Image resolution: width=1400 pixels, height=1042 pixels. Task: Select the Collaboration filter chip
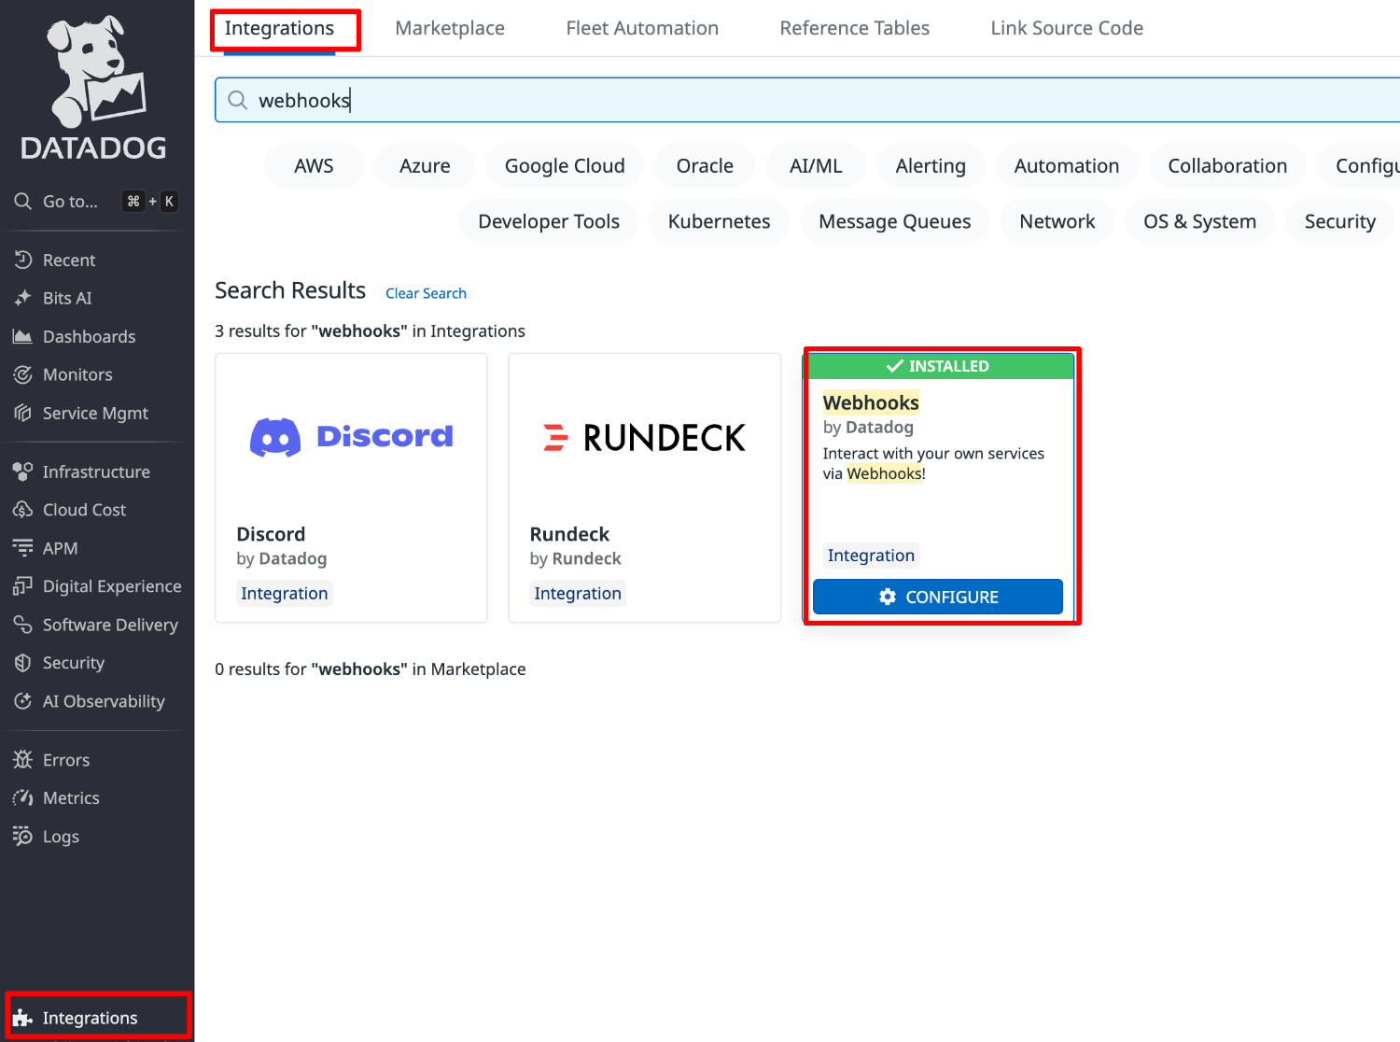1227,166
